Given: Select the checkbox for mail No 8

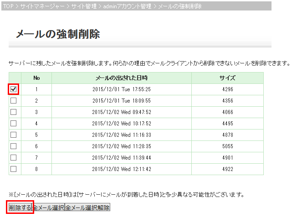Looking at the screenshot, I should coord(14,169).
